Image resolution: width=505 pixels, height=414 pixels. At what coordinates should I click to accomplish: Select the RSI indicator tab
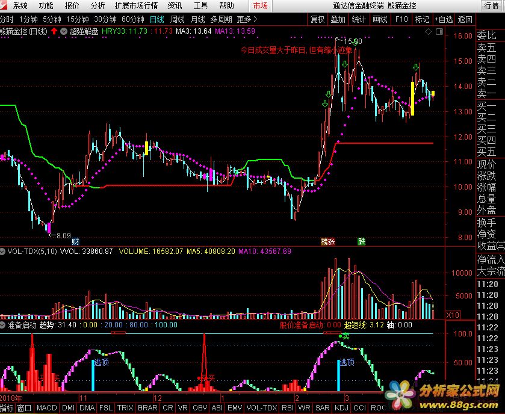(x=288, y=408)
